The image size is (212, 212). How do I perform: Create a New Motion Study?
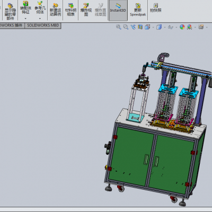[55, 10]
